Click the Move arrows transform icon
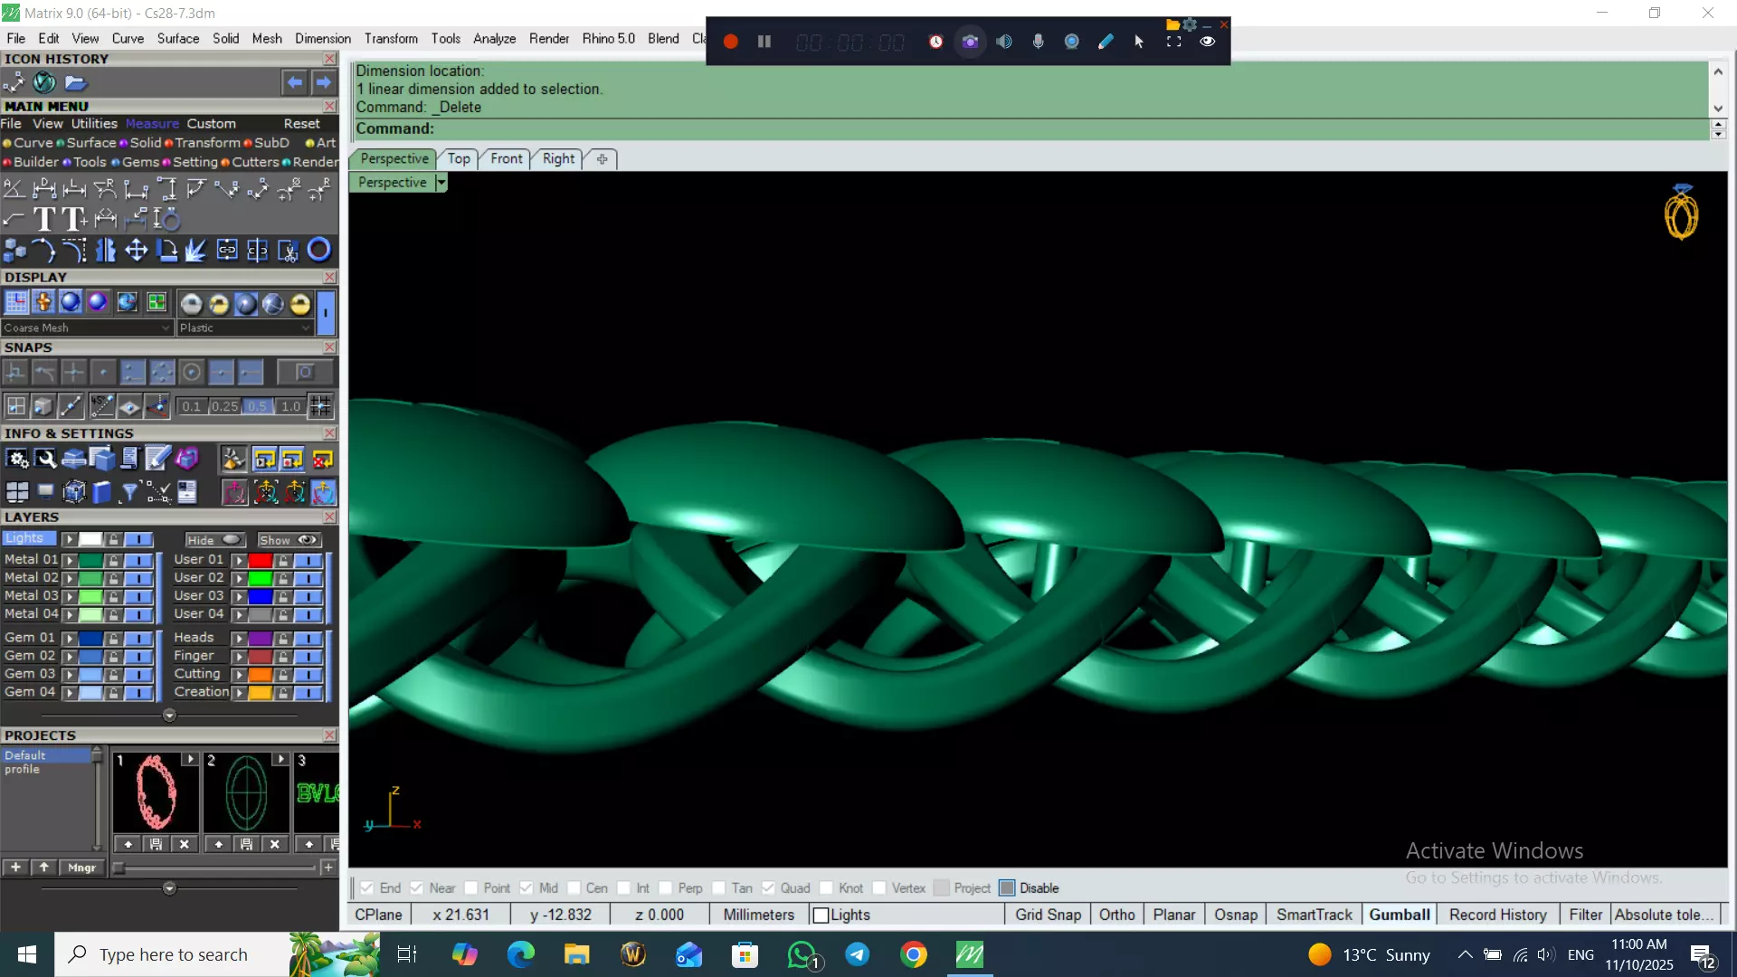The width and height of the screenshot is (1737, 977). click(x=137, y=250)
